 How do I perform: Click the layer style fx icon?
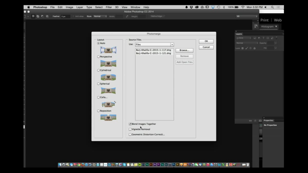click(255, 121)
